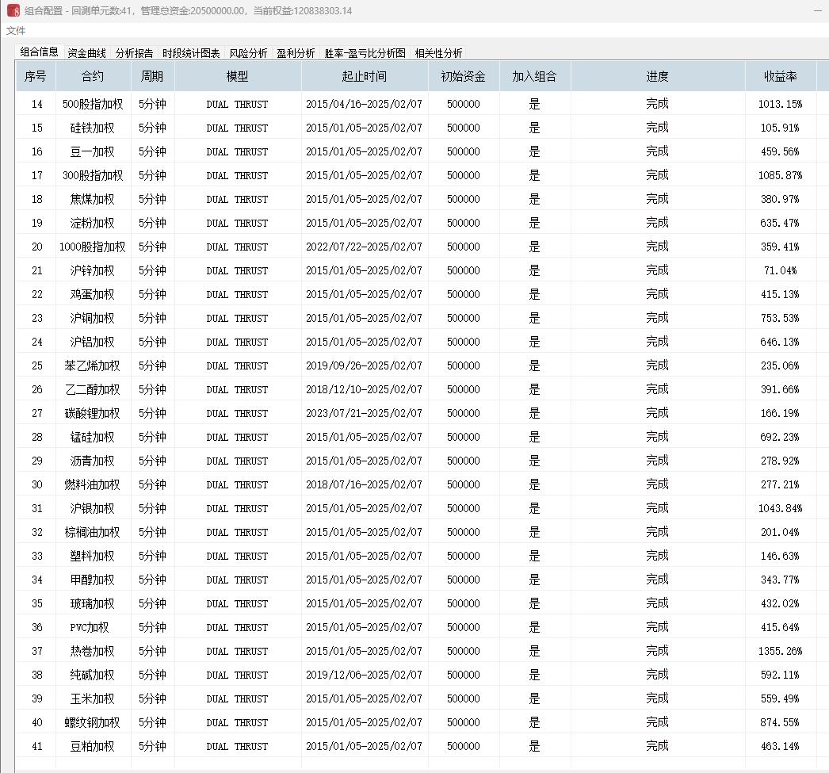Image resolution: width=829 pixels, height=773 pixels.
Task: Click 加入组合 value for 沪银加权 row
Action: [x=534, y=508]
